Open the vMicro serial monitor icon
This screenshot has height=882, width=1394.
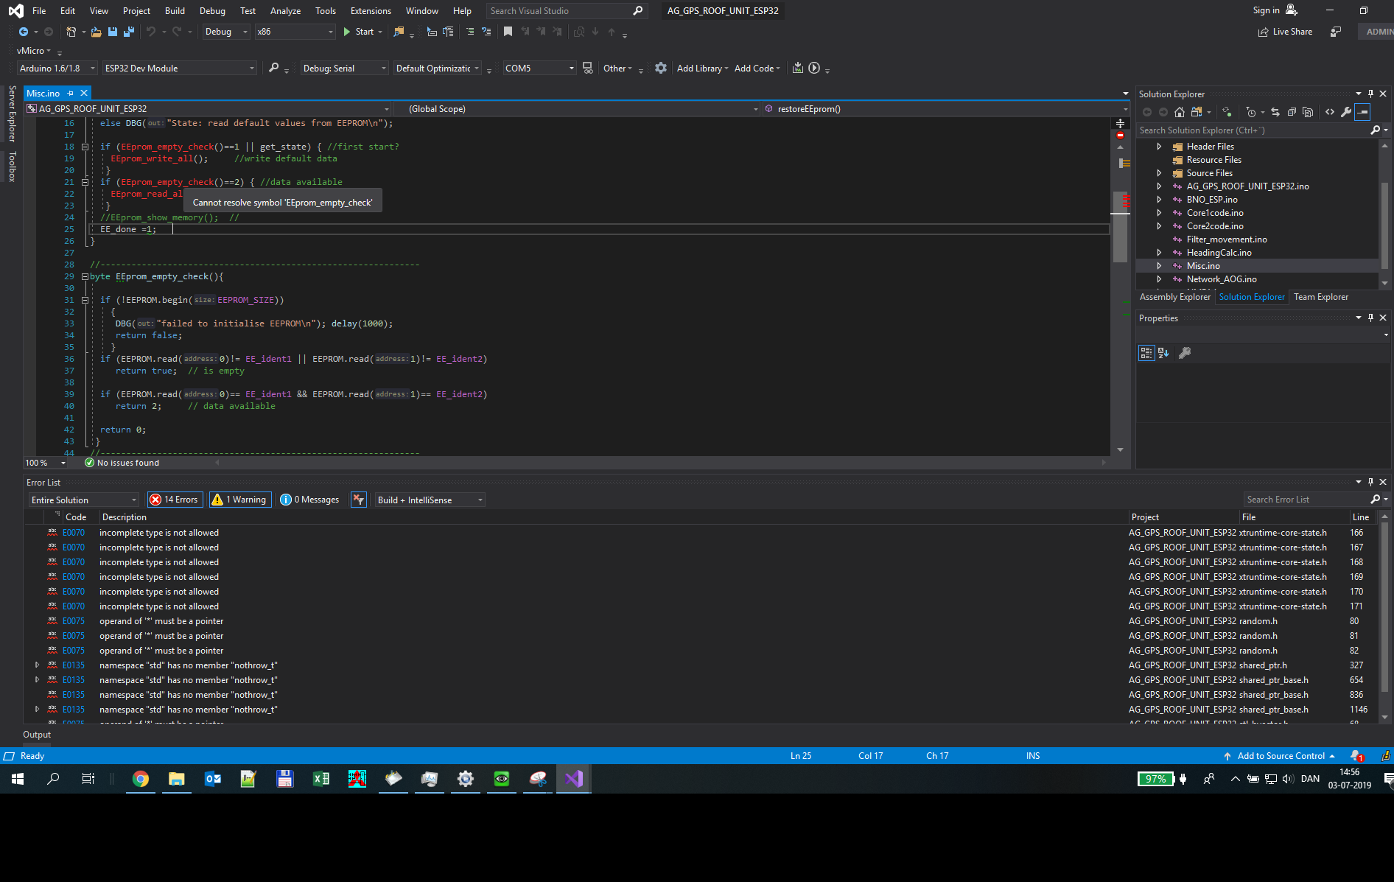tap(587, 68)
